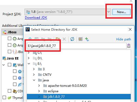Select the D:\ drive row
This screenshot has height=102, width=137.
click(79, 58)
